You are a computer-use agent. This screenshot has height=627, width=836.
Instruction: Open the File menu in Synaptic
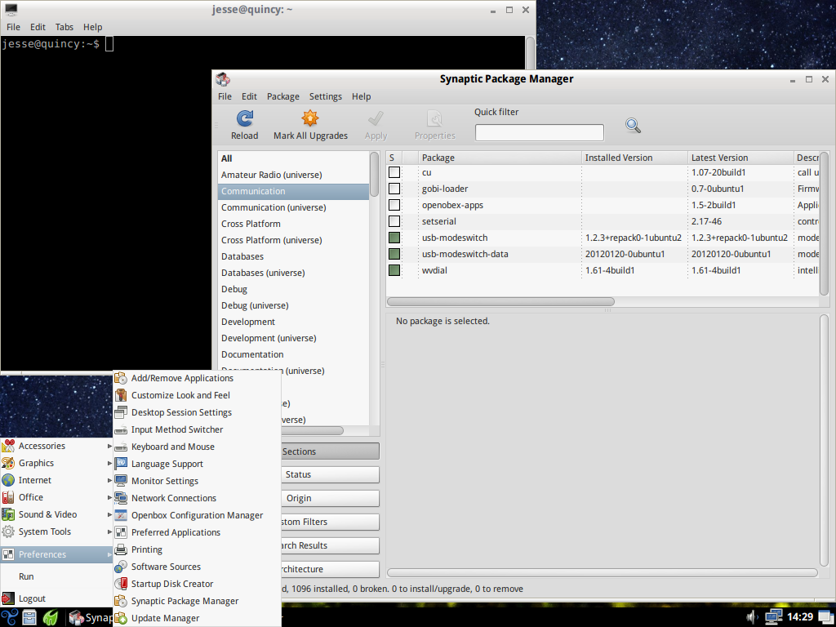[x=225, y=96]
